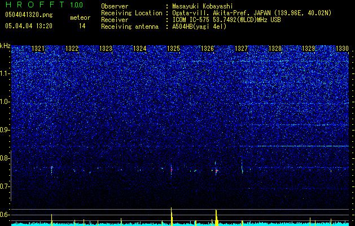
Task: Click the 1323 time marker
Action: point(106,48)
